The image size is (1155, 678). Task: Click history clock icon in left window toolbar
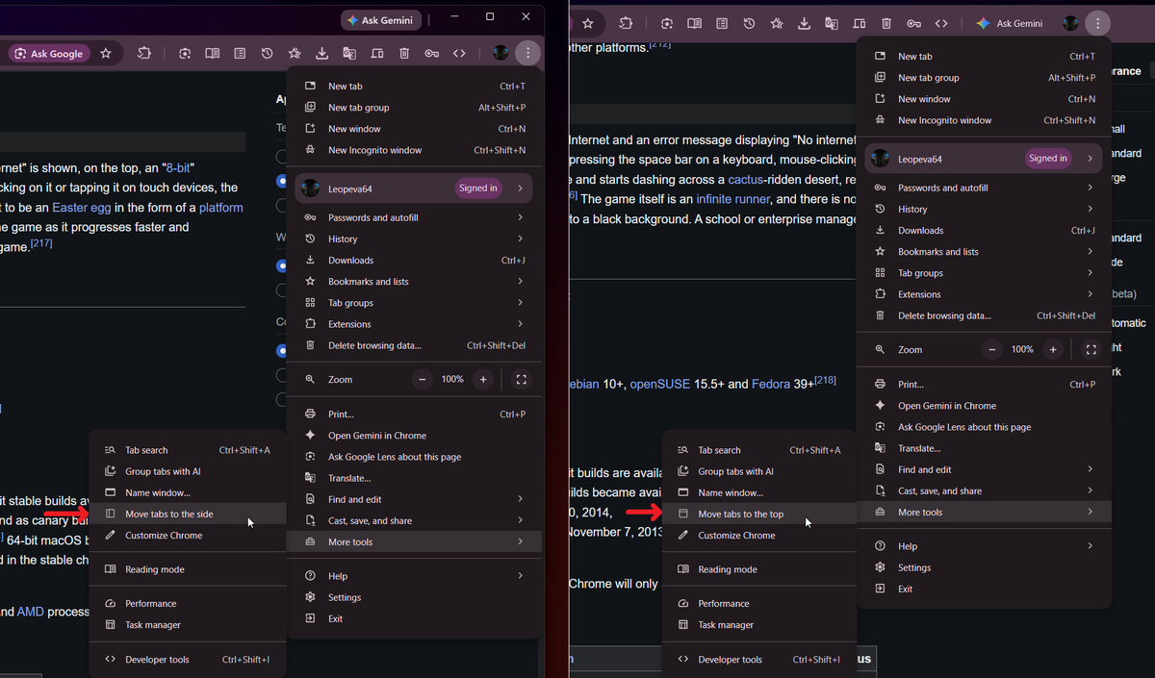(x=268, y=54)
